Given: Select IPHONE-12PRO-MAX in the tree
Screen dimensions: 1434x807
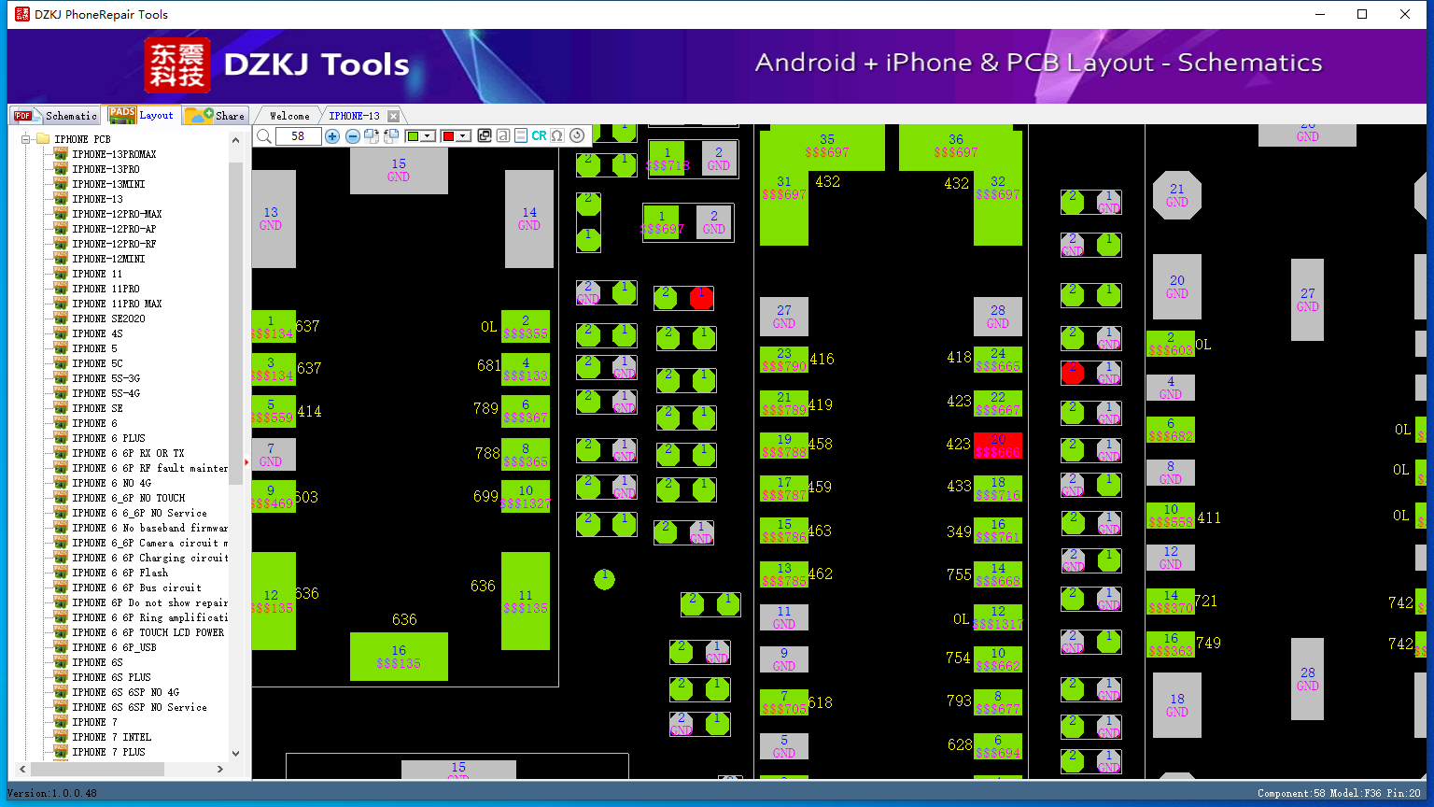Looking at the screenshot, I should point(117,214).
